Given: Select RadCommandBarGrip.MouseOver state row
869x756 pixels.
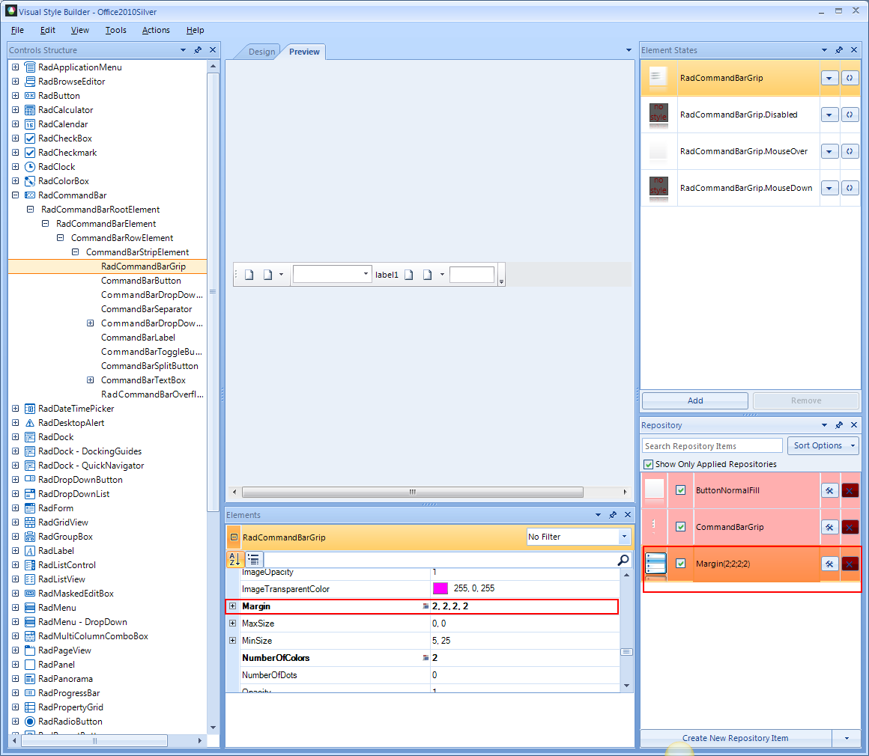Looking at the screenshot, I should click(x=751, y=151).
